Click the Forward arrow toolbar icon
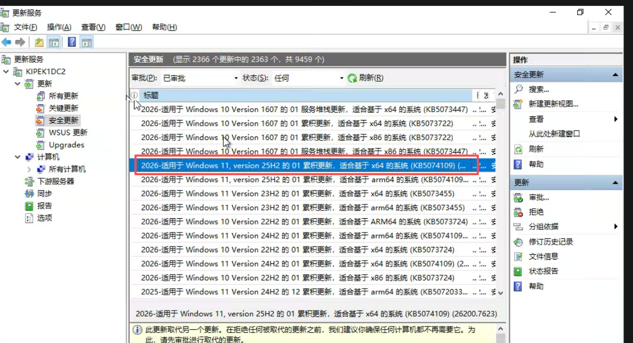This screenshot has height=343, width=633. 20,42
